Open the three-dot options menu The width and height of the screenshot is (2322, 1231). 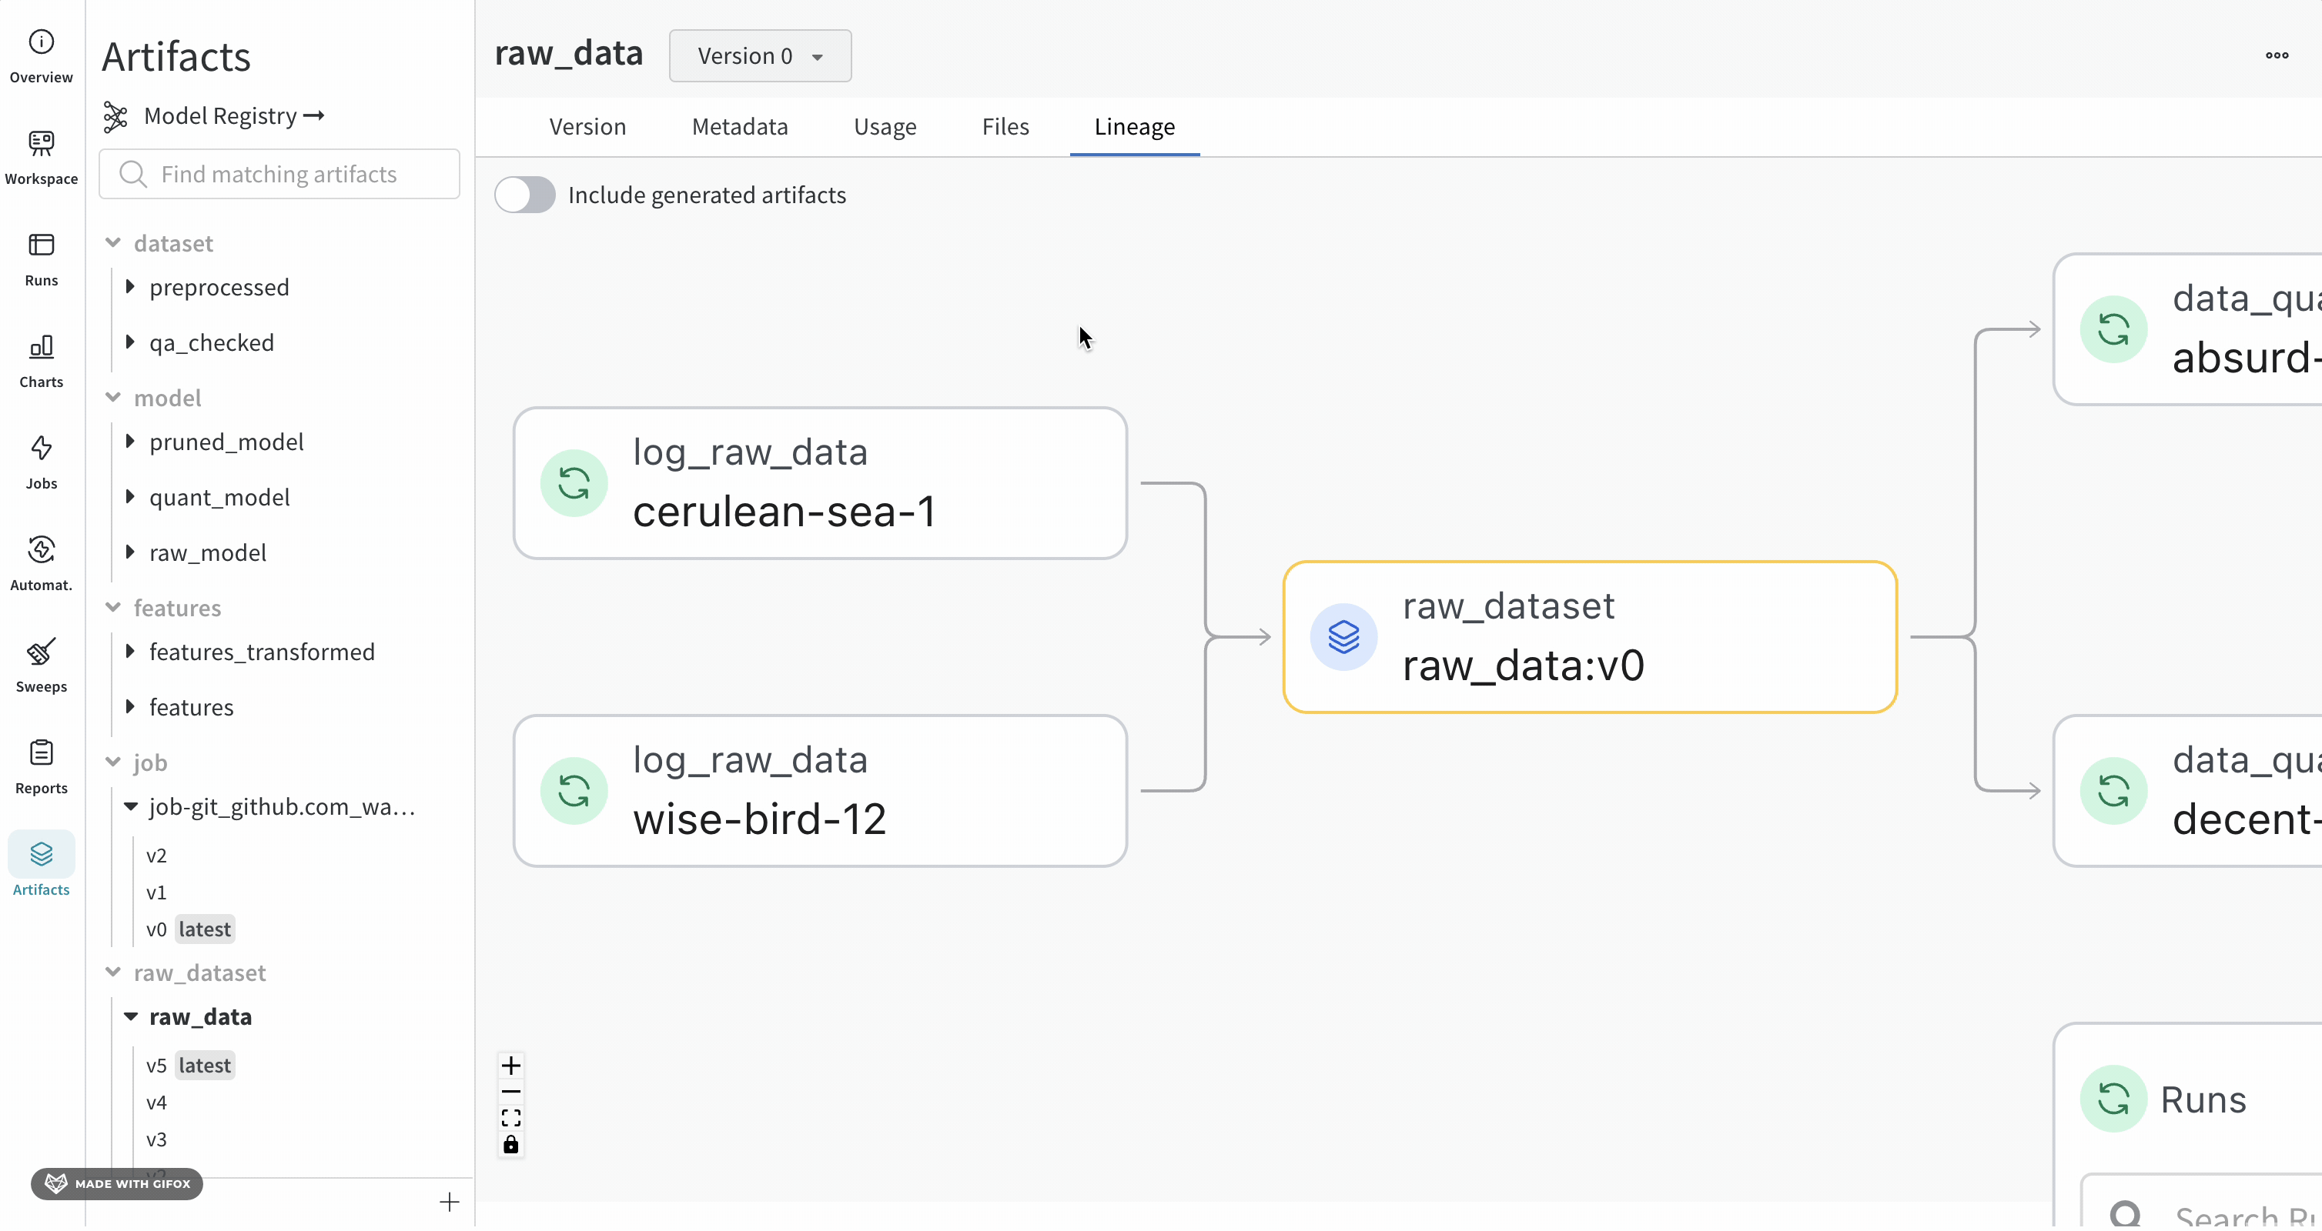point(2276,56)
